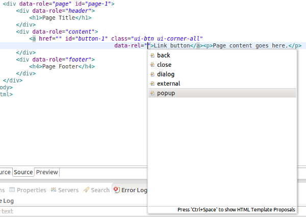Viewport: 306px width, 218px height.
Task: Click 'Page content goes here.' text
Action: 250,46
